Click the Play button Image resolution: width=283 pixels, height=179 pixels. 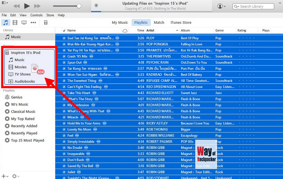[x=27, y=6]
